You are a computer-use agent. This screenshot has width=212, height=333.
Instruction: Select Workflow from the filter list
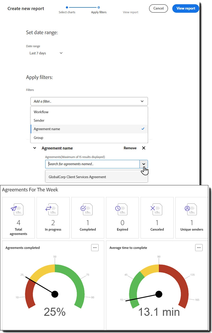tap(89, 112)
